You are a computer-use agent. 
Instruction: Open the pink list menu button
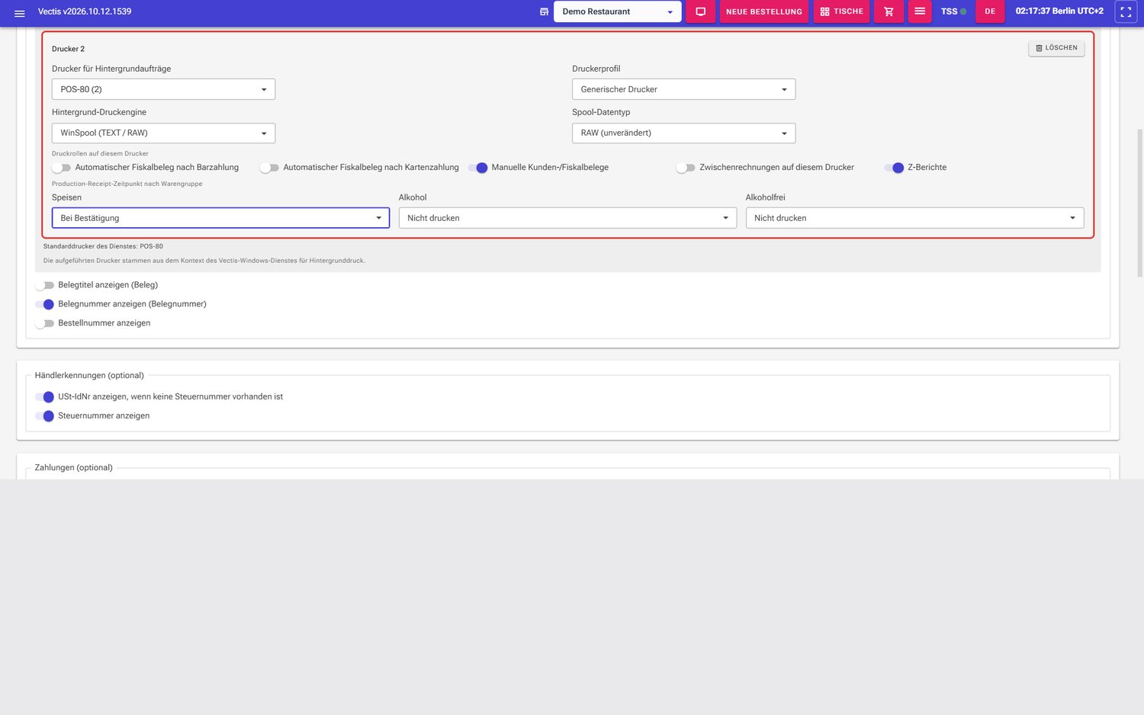(920, 11)
